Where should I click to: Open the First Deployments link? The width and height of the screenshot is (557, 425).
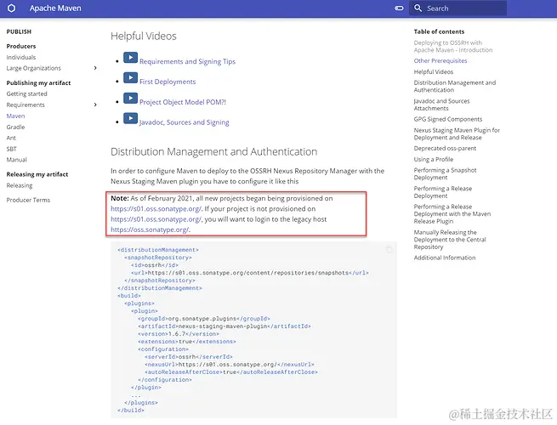coord(168,82)
